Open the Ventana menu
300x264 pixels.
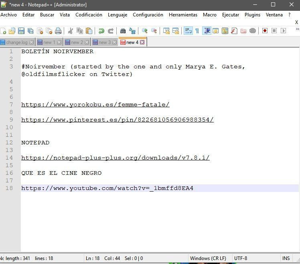[274, 15]
